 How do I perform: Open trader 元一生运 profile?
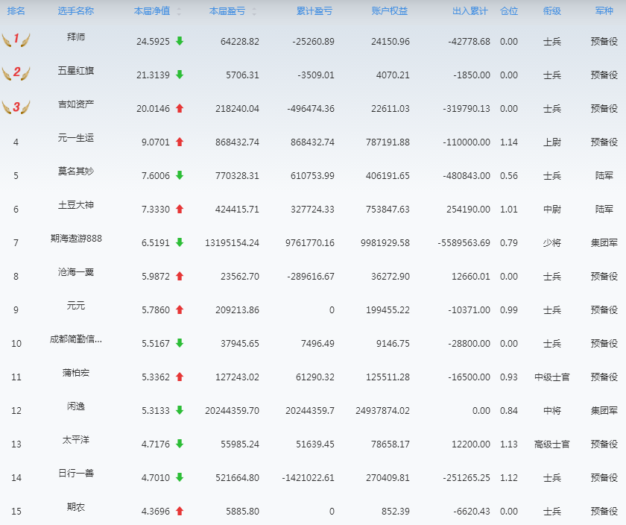coord(76,138)
